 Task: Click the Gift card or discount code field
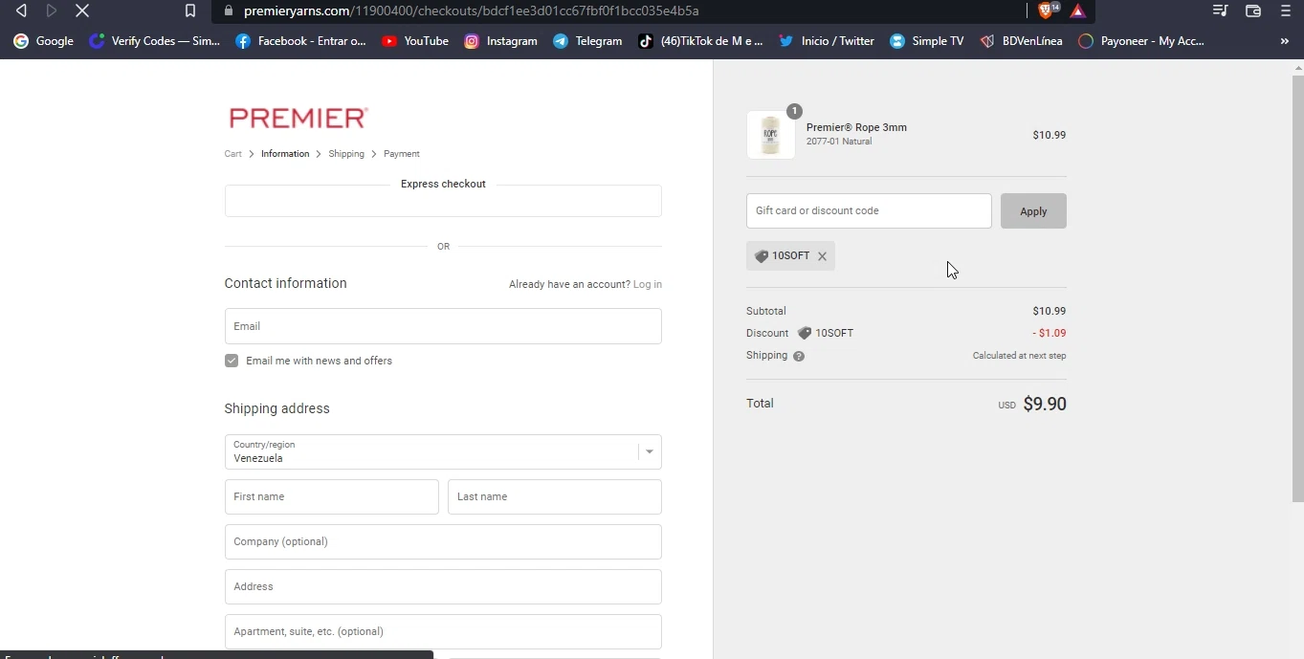pyautogui.click(x=869, y=211)
